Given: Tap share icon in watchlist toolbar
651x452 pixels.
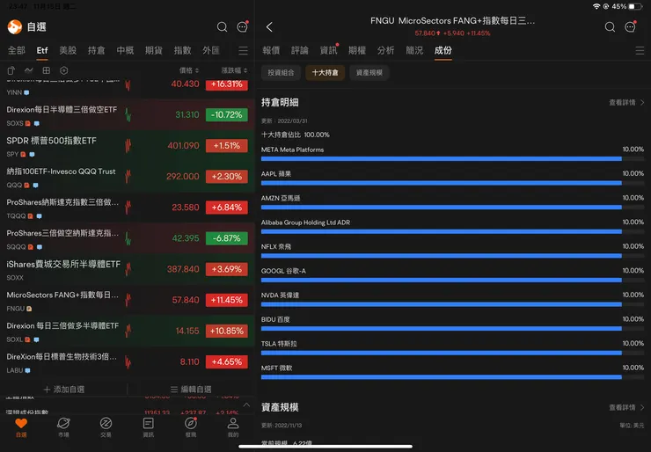Looking at the screenshot, I should 11,70.
